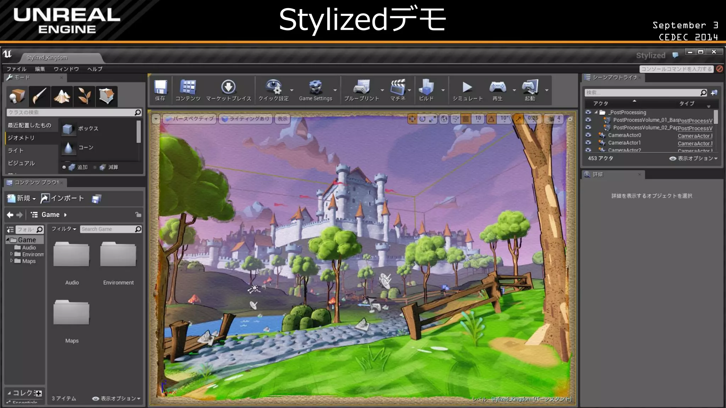This screenshot has height=408, width=726.
Task: Toggle grid snapping in viewport
Action: [465, 119]
